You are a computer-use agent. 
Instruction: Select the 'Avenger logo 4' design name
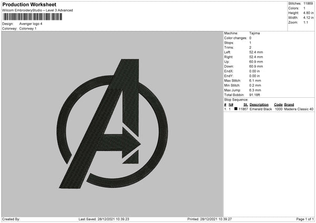point(31,24)
